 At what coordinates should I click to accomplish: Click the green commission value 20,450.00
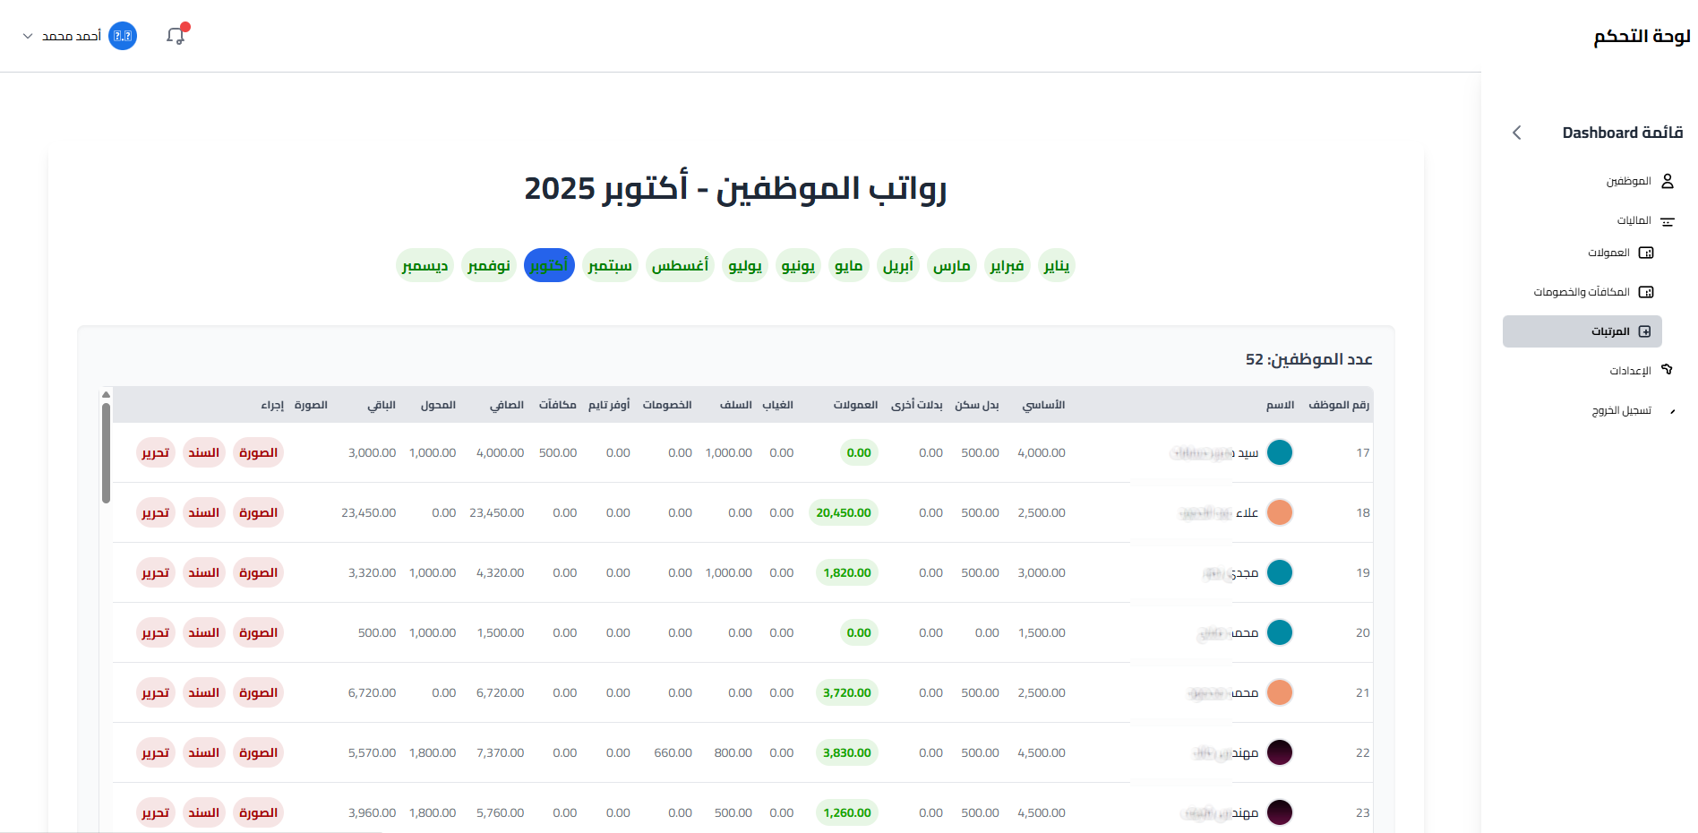[x=843, y=512]
